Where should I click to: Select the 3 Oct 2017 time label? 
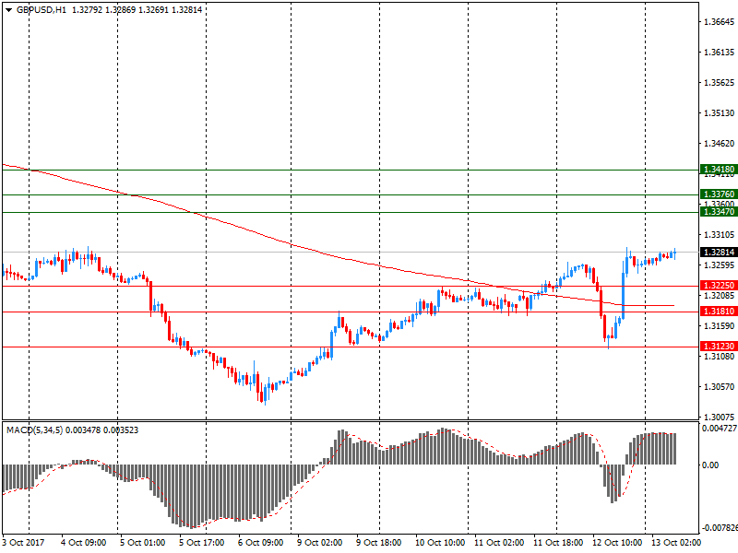pyautogui.click(x=24, y=543)
